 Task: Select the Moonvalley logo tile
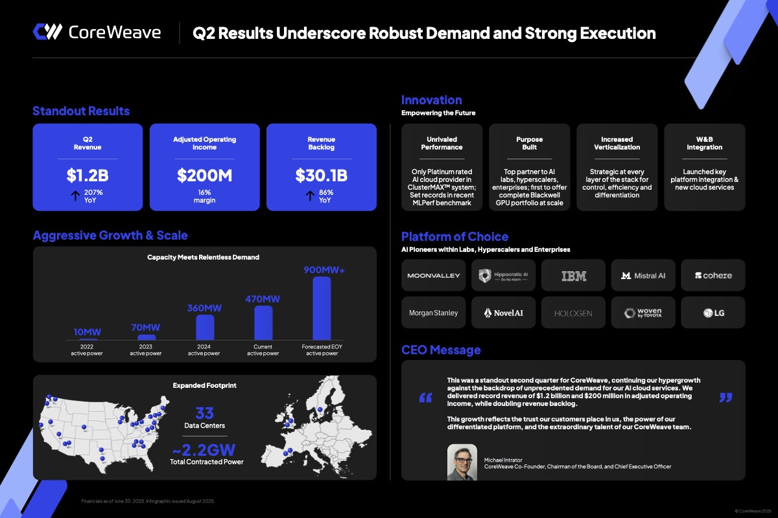pyautogui.click(x=434, y=275)
